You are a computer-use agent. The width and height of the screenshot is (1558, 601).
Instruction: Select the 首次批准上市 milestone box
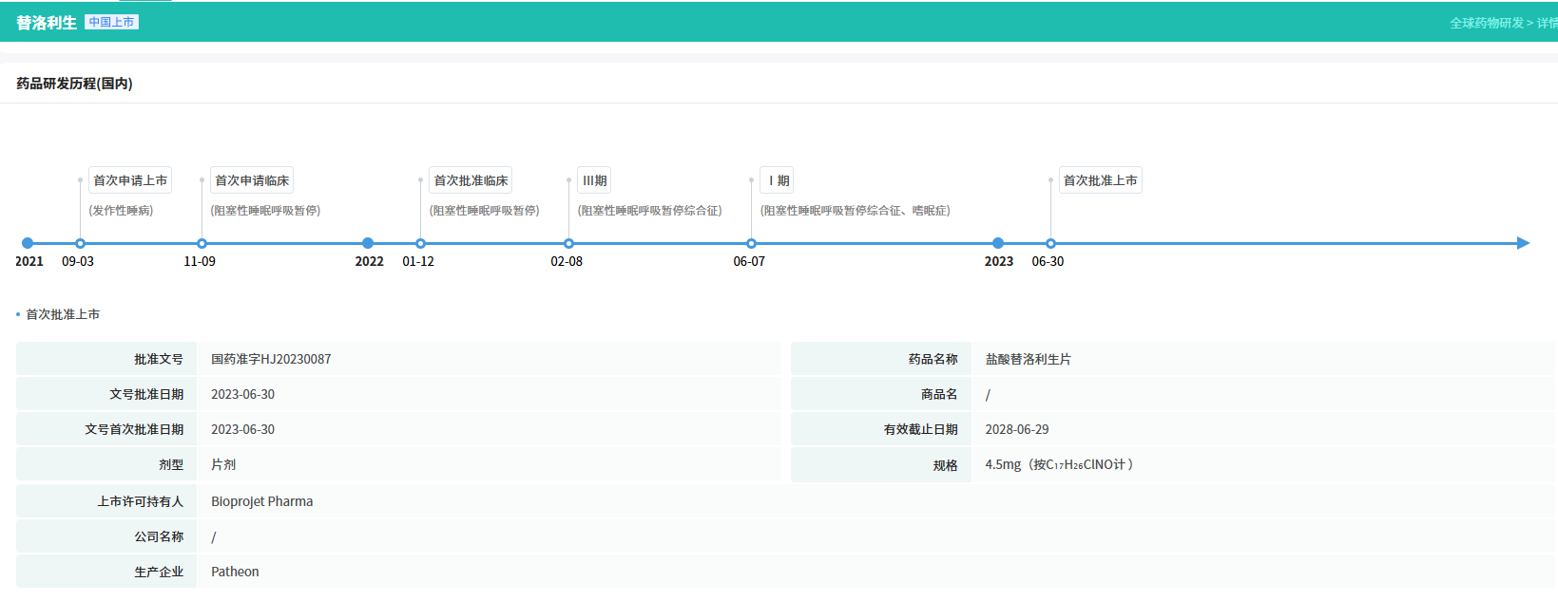coord(1100,180)
